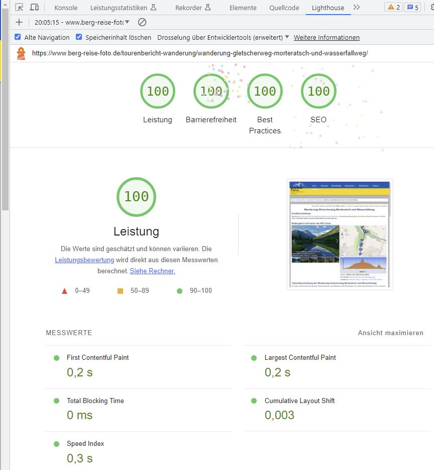Click the Cumulative Layout Shift metric
The height and width of the screenshot is (470, 434).
[337, 410]
